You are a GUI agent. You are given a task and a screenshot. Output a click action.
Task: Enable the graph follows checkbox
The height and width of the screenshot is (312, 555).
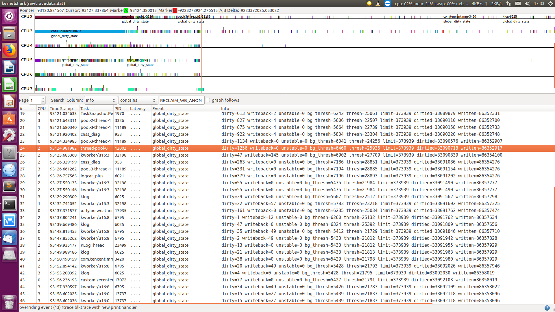(x=208, y=100)
